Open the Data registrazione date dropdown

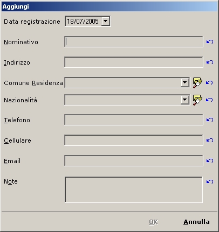pyautogui.click(x=106, y=21)
